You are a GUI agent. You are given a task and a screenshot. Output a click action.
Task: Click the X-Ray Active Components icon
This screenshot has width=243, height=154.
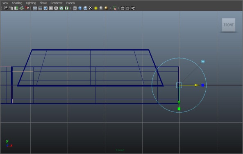[128, 8]
